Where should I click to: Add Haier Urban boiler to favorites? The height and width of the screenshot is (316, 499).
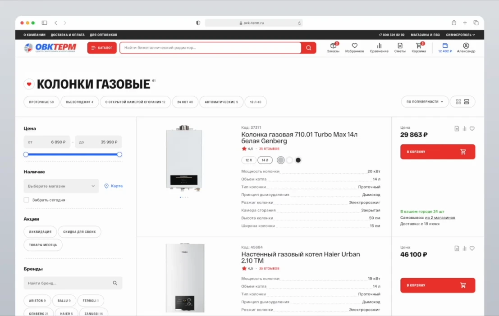pyautogui.click(x=472, y=248)
